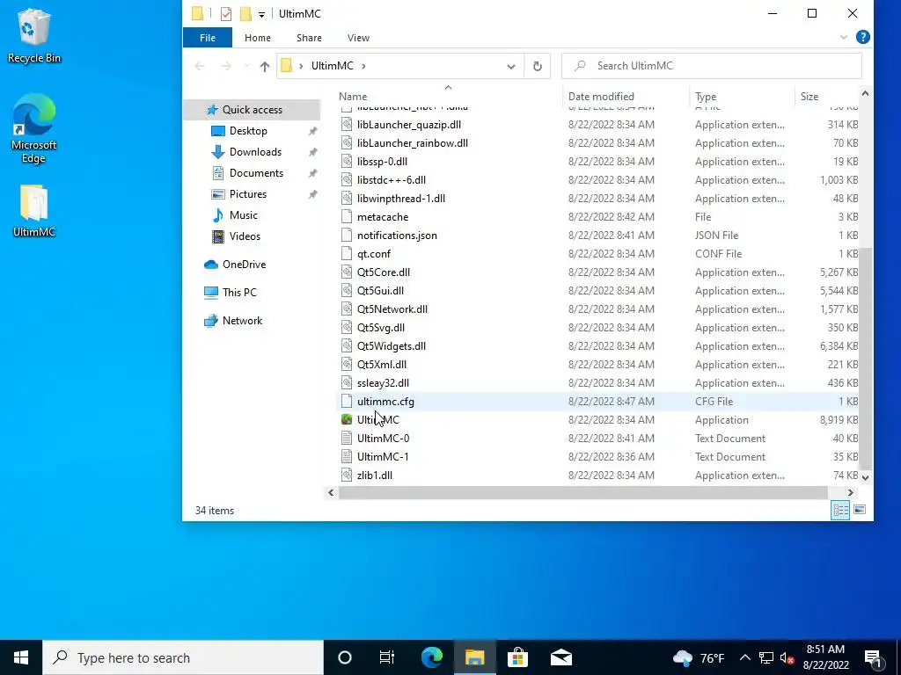
Task: Show hidden tray icons chevron
Action: pos(744,657)
